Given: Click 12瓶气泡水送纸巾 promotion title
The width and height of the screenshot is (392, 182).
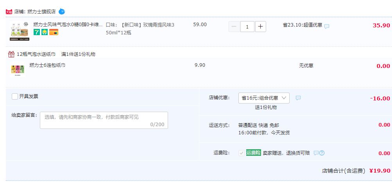Looking at the screenshot, I should point(36,54).
